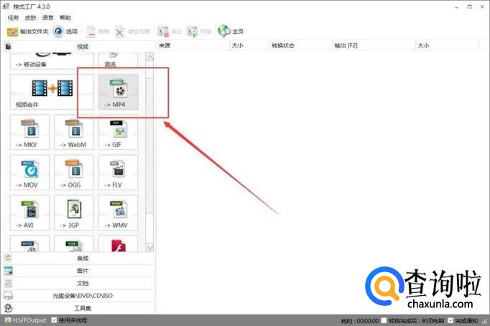
Task: Click the 转换状态 column header
Action: [282, 45]
